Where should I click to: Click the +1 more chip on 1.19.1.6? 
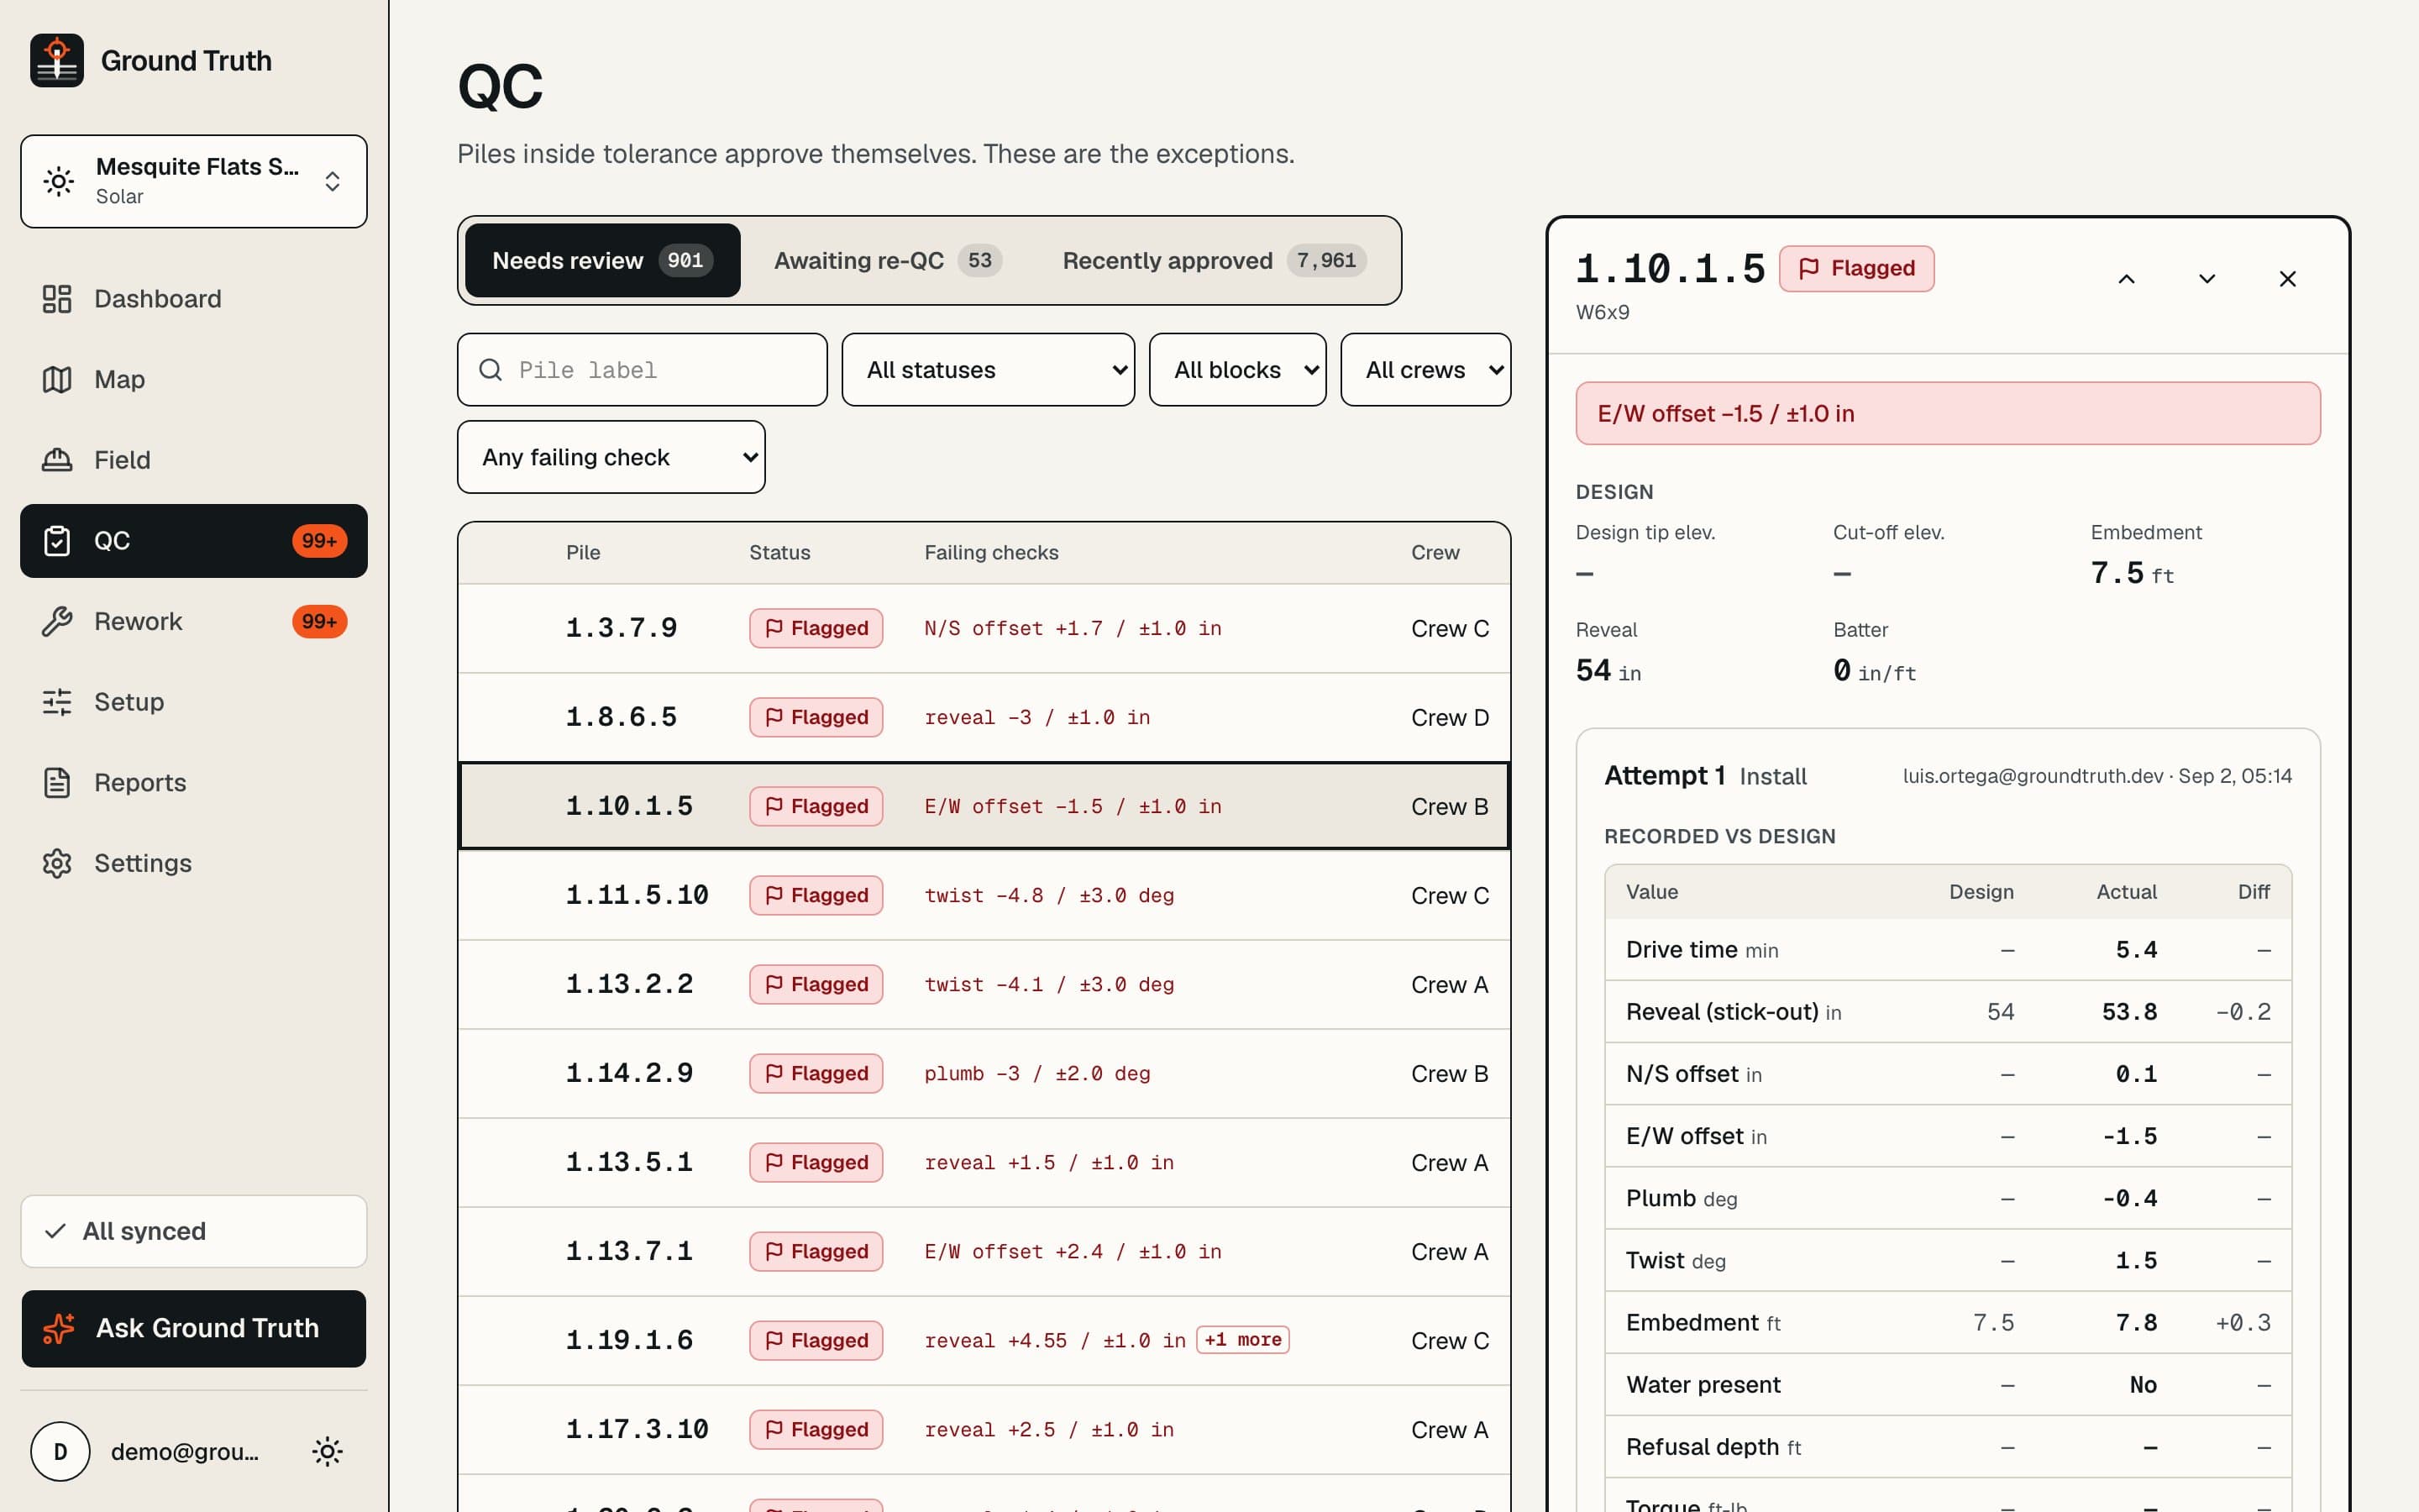[x=1242, y=1339]
